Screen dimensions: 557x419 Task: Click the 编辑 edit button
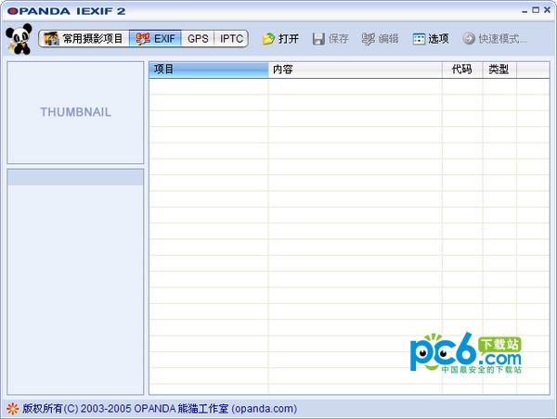[380, 39]
